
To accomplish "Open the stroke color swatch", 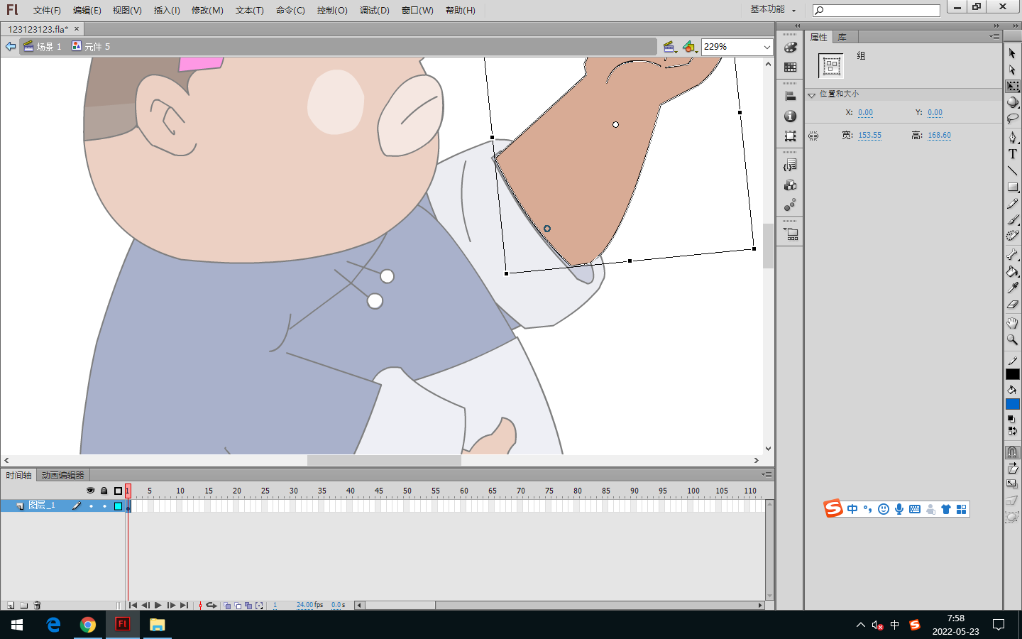I will point(1013,374).
